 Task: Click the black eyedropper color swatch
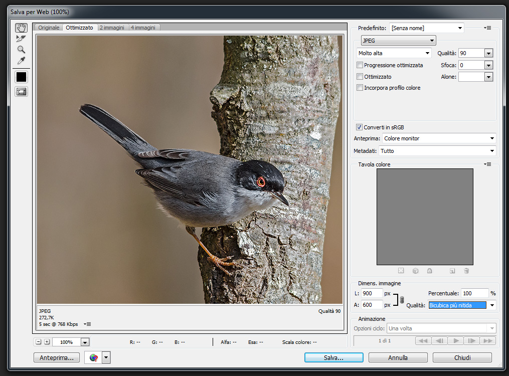click(22, 77)
